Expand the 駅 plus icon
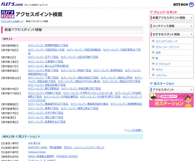The image size is (195, 161). click(153, 58)
